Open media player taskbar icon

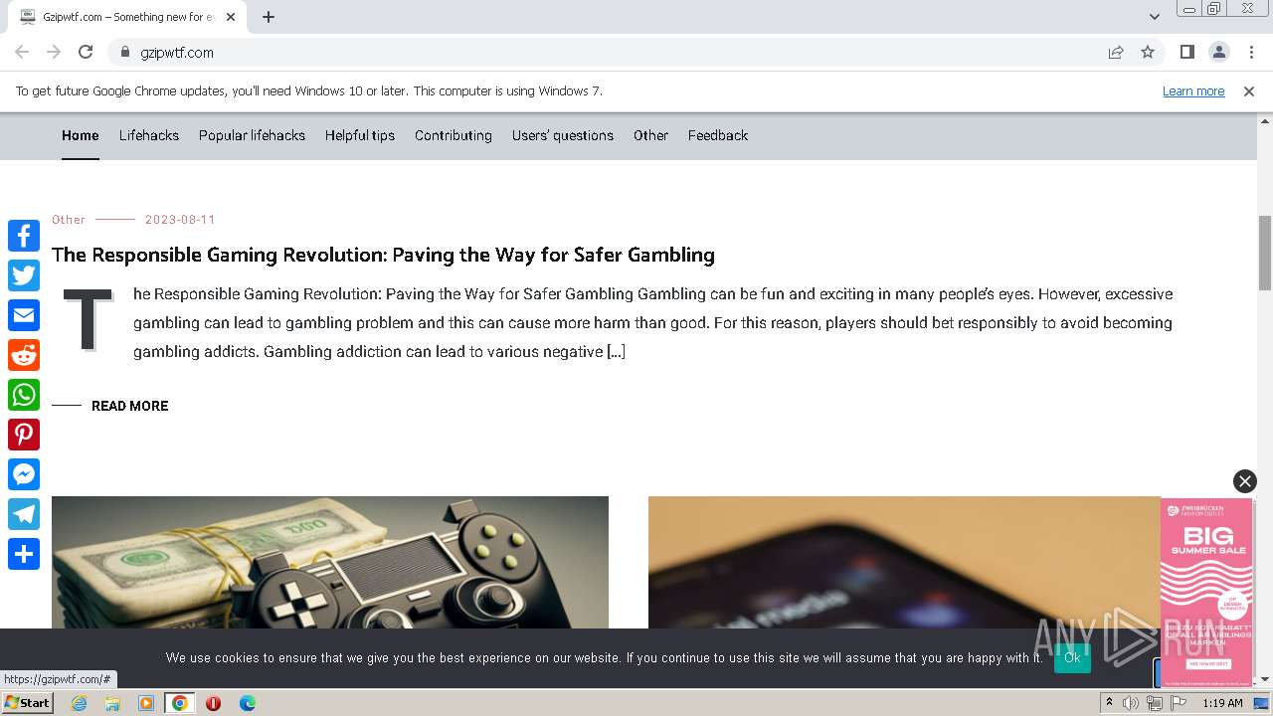pyautogui.click(x=146, y=703)
